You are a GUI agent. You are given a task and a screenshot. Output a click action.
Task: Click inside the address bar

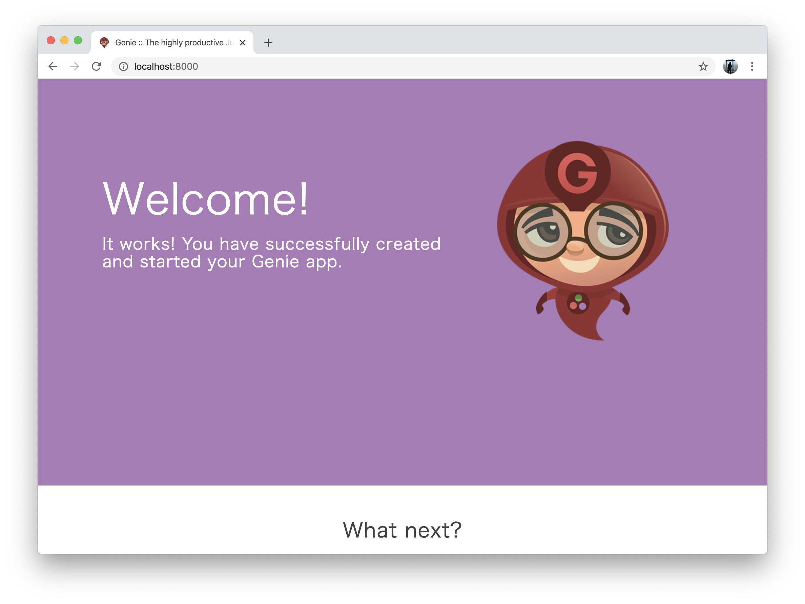pos(328,67)
